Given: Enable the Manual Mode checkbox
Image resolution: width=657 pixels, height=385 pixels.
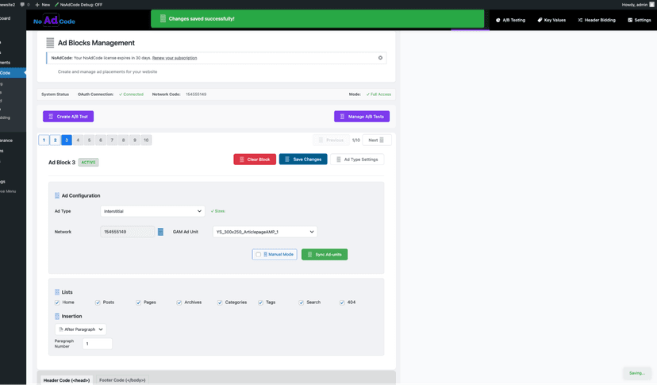Looking at the screenshot, I should [x=258, y=255].
